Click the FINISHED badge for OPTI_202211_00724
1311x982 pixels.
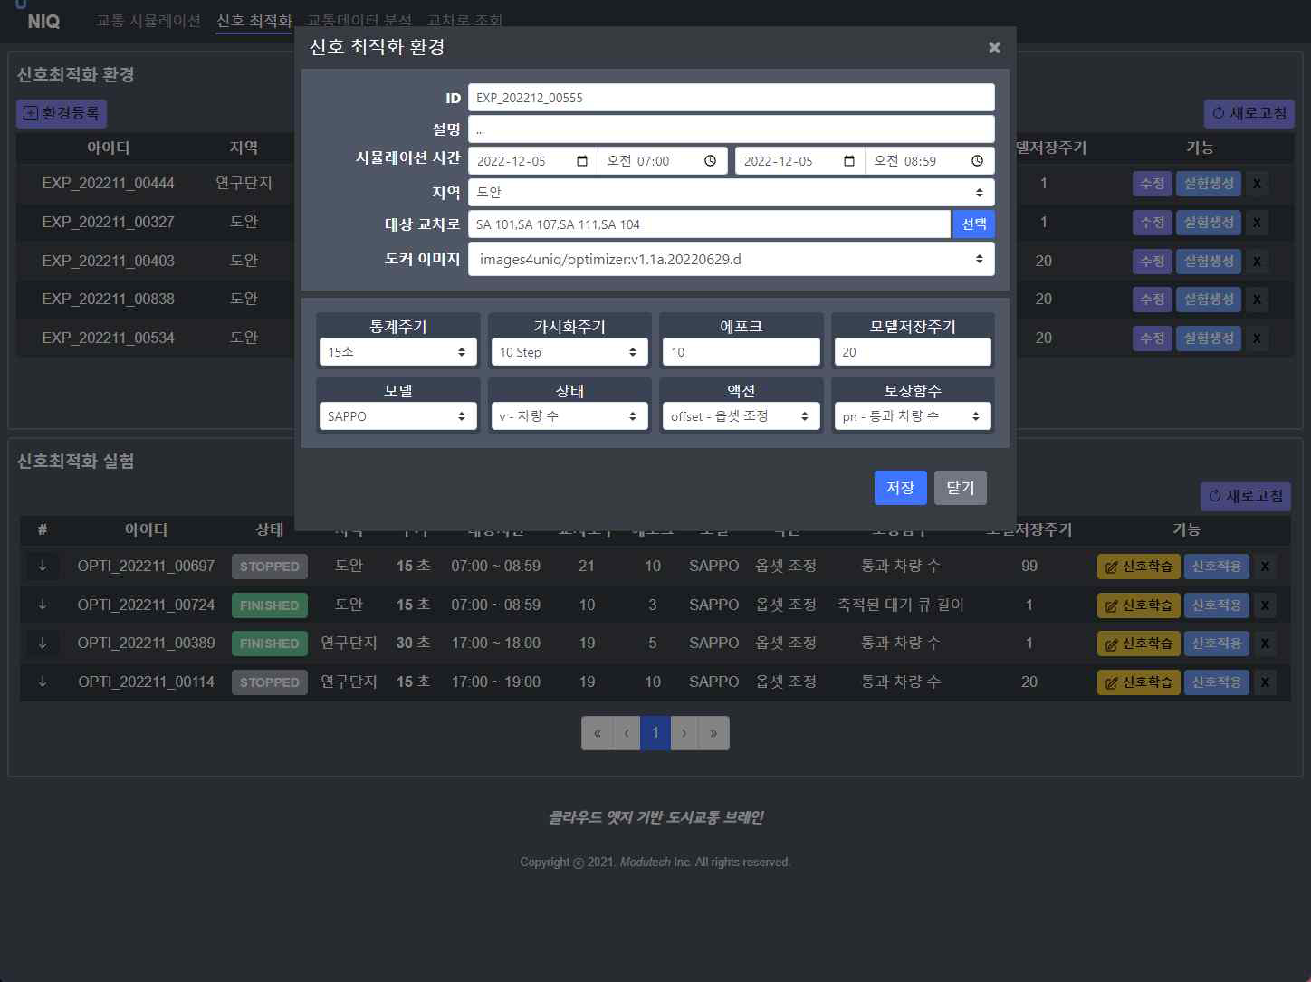pyautogui.click(x=270, y=605)
